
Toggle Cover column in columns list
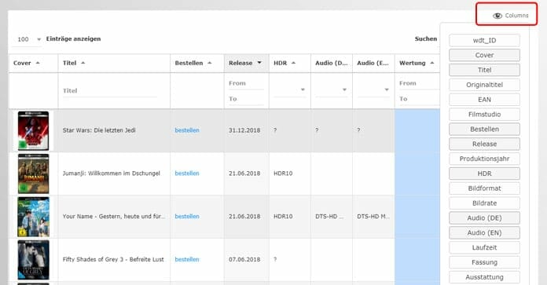pos(484,55)
